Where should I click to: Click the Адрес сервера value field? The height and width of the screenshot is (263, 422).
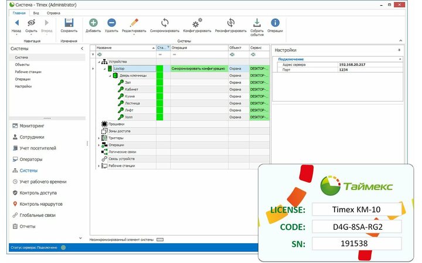pyautogui.click(x=370, y=64)
